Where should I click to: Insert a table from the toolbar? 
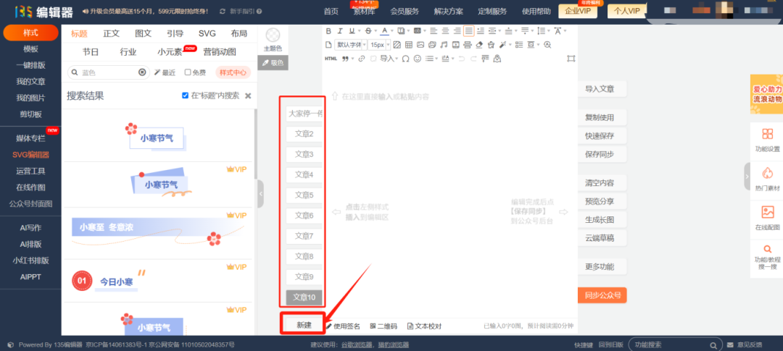408,45
